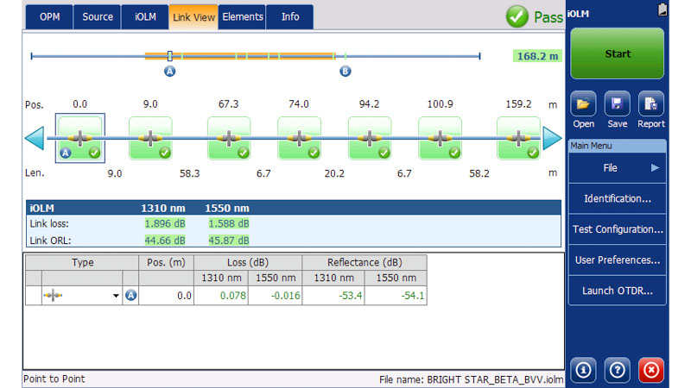691x388 pixels.
Task: Click Point to Point status text
Action: click(x=54, y=379)
